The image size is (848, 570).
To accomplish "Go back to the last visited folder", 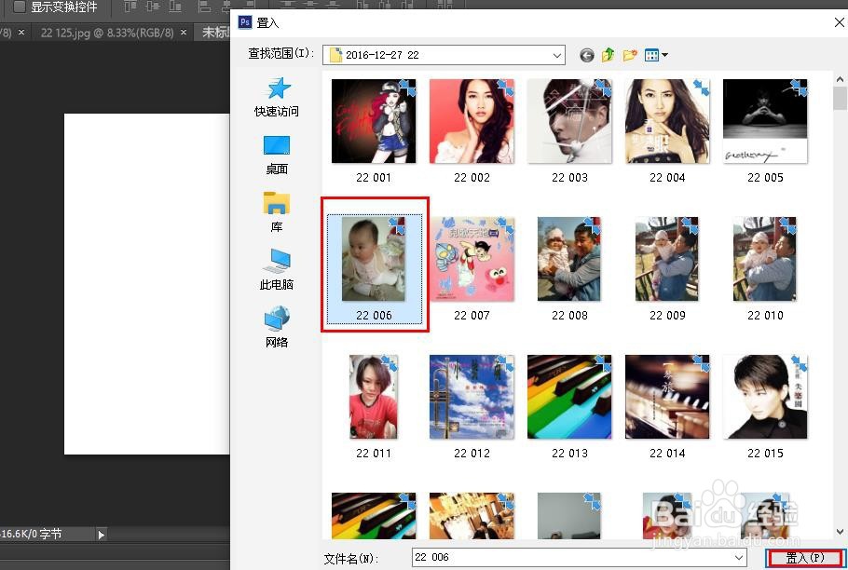I will (587, 55).
